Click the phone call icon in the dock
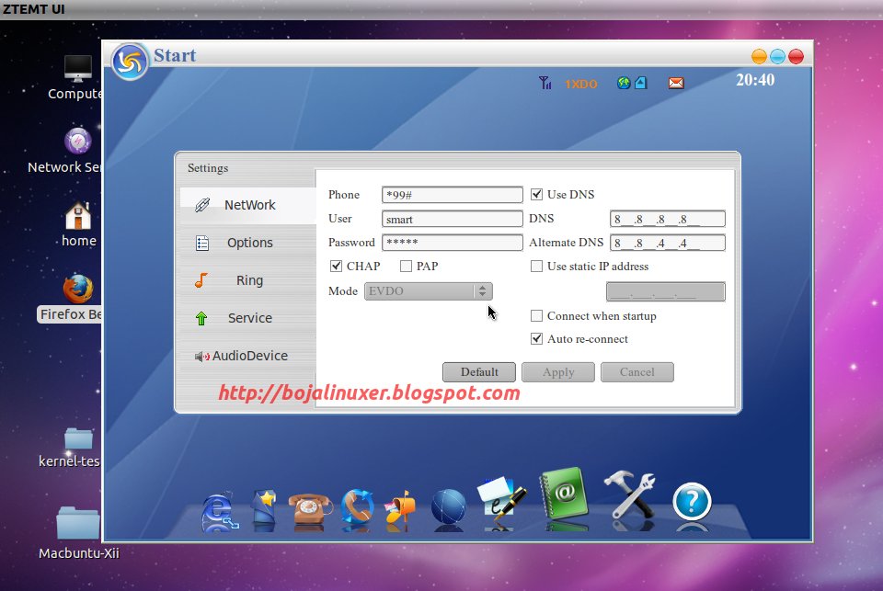Screen dimensions: 883x591 310,501
